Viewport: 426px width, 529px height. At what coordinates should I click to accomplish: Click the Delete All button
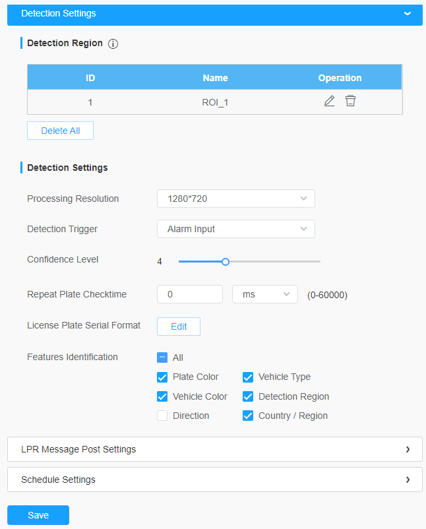60,131
